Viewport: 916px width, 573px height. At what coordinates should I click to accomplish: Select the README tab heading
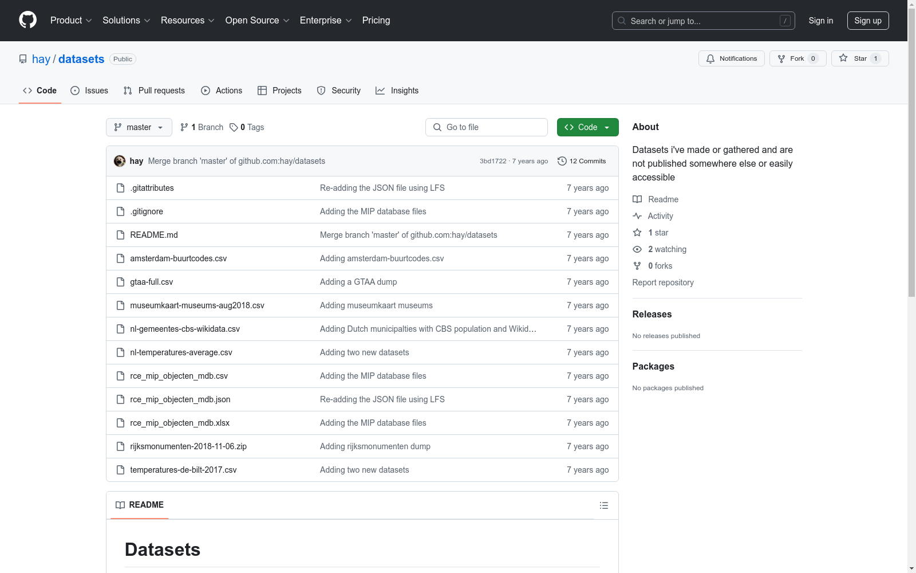(140, 505)
